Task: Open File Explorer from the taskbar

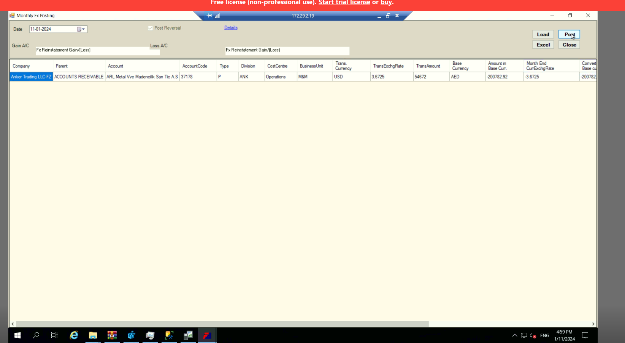Action: (93, 335)
